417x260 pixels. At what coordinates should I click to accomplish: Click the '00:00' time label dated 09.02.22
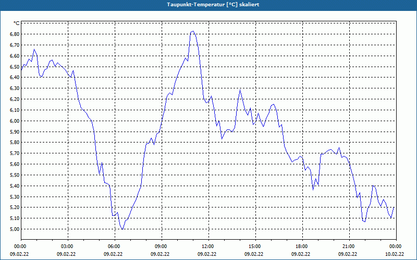20,246
